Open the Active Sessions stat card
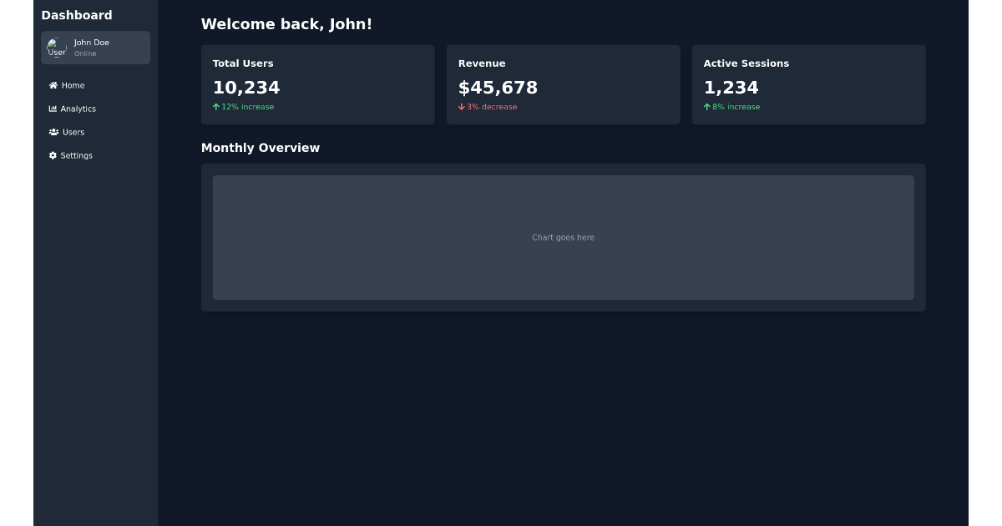The width and height of the screenshot is (1002, 526). pyautogui.click(x=808, y=83)
